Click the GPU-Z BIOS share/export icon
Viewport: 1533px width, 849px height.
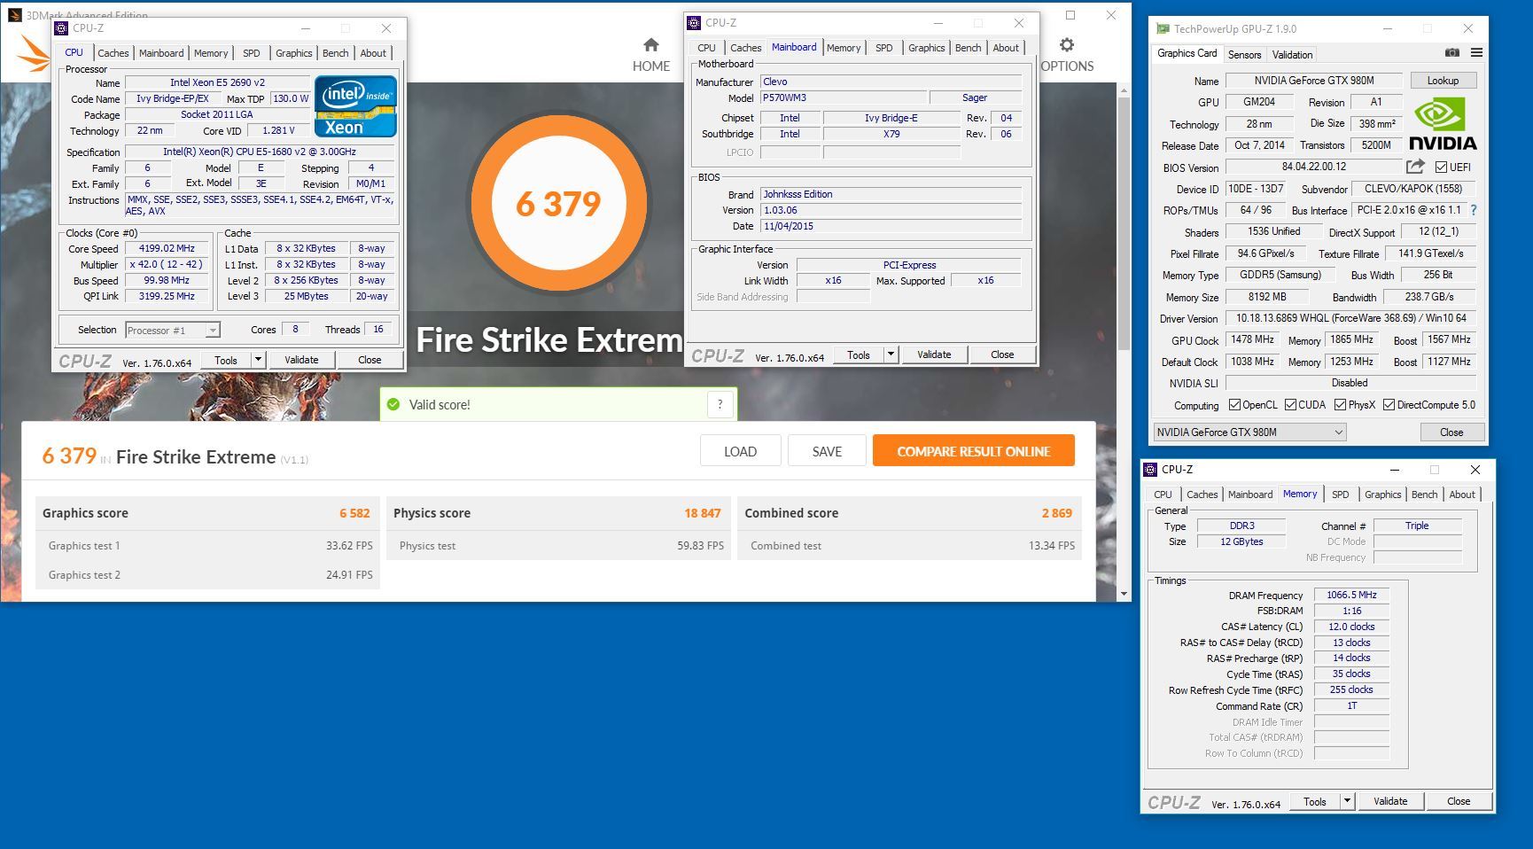point(1415,167)
